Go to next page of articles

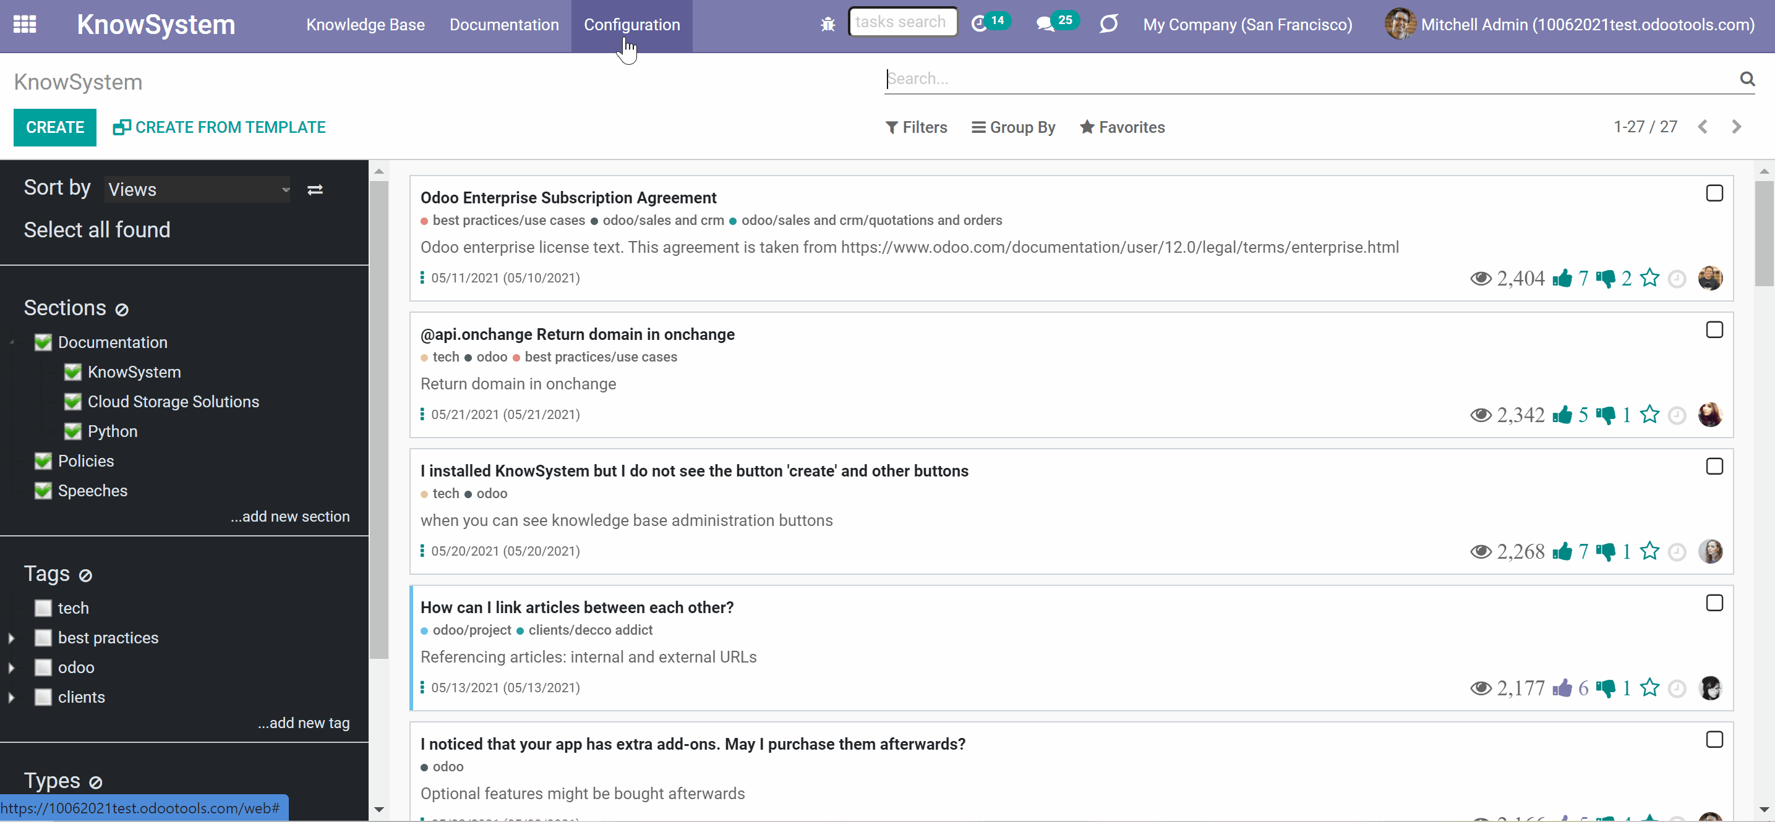(1735, 127)
